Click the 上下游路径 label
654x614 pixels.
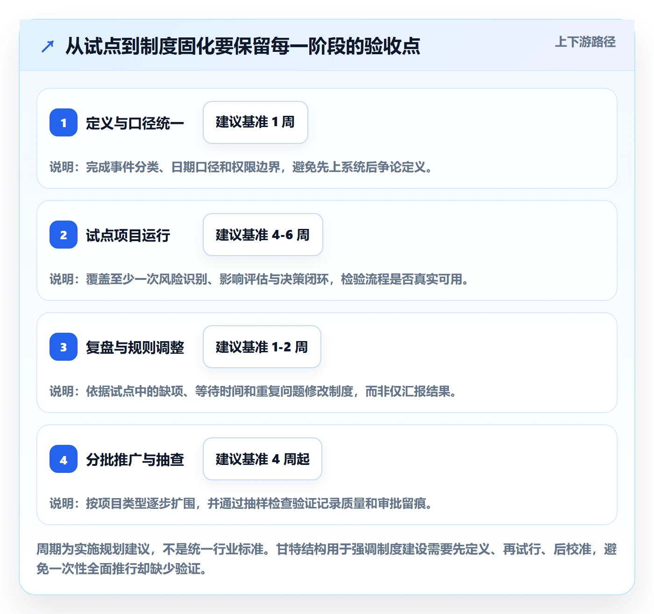[x=585, y=42]
